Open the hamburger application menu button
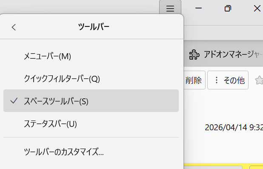The width and height of the screenshot is (263, 169). coord(170,8)
